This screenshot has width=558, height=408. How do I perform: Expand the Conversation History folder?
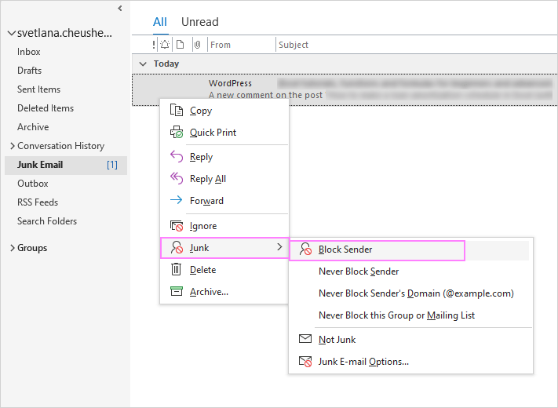click(x=13, y=146)
